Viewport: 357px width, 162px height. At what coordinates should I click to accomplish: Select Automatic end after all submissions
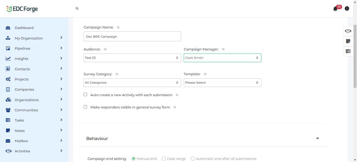(x=193, y=159)
